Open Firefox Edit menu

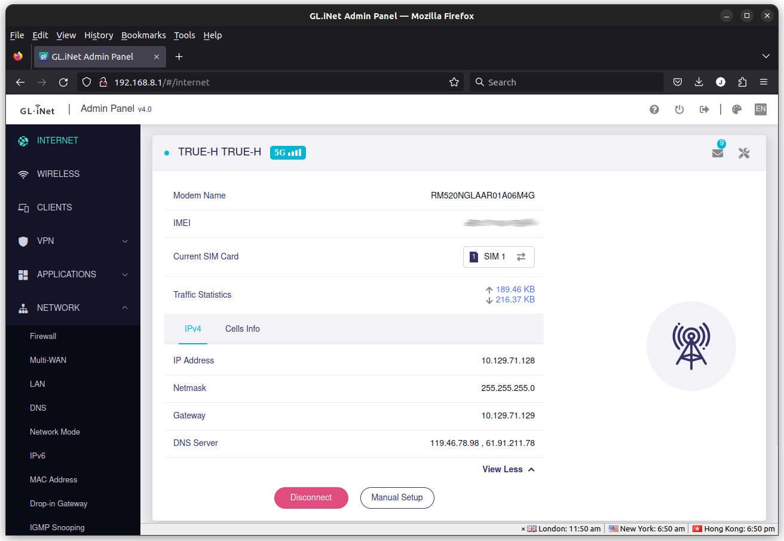click(40, 35)
